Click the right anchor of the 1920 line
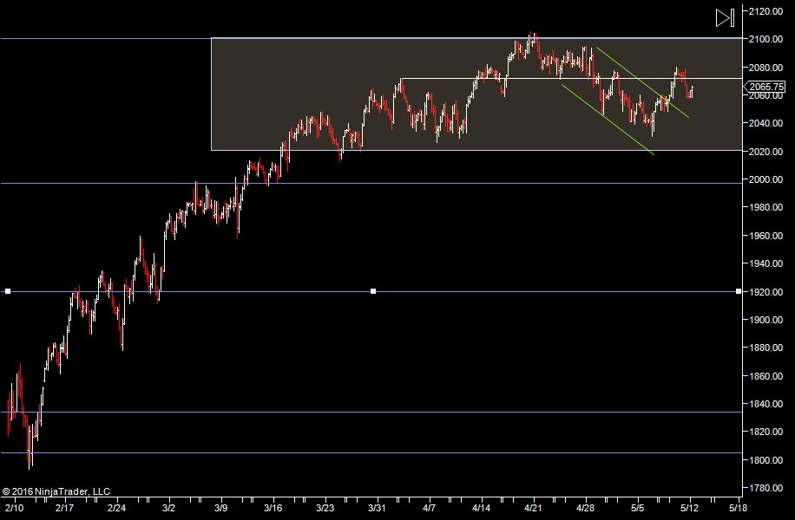The height and width of the screenshot is (520, 795). point(738,291)
